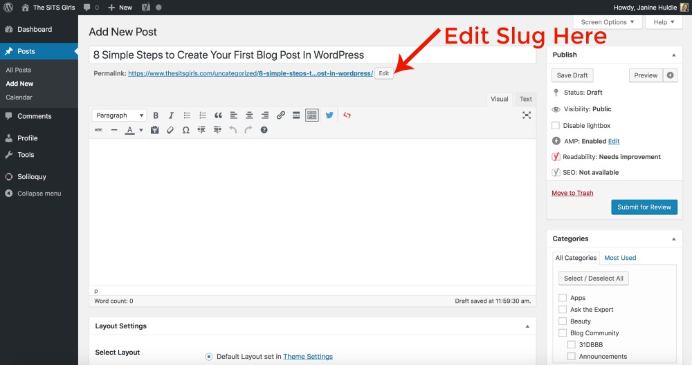Screen dimensions: 692x365
Task: Enter distraction-free fullscreen writing mode
Action: coord(527,115)
